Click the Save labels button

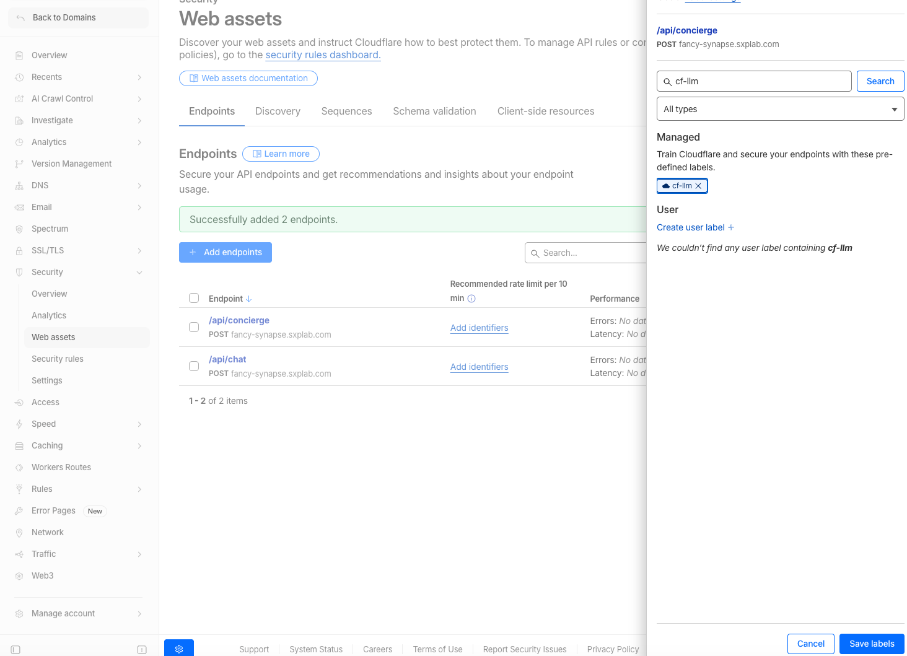[x=872, y=644]
